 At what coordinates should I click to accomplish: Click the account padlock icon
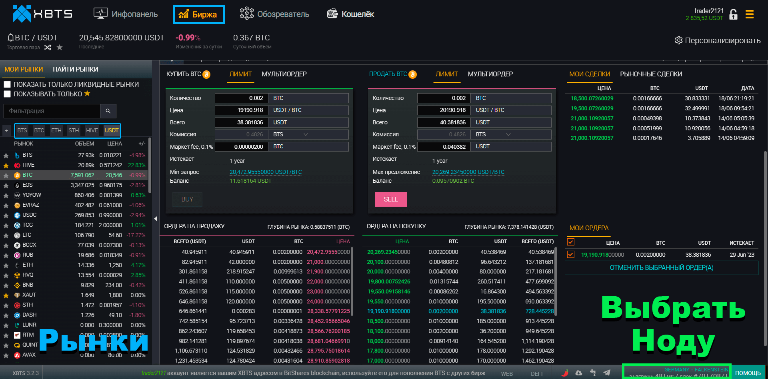733,15
